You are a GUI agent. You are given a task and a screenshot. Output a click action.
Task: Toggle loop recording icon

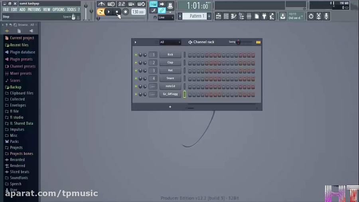click(x=141, y=4)
